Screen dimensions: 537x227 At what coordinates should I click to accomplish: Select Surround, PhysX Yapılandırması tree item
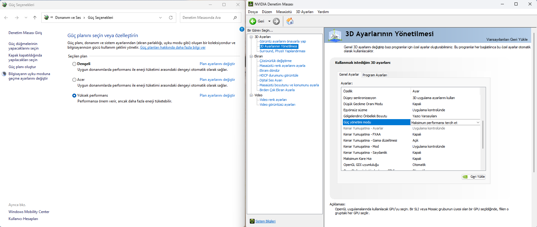[282, 51]
